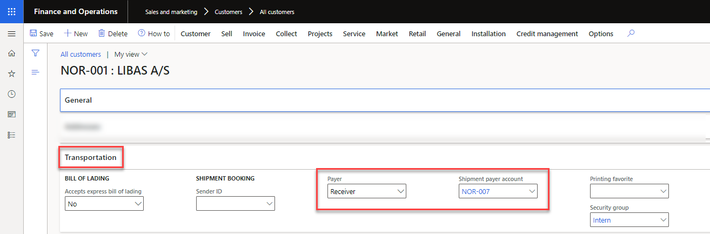The width and height of the screenshot is (710, 234).
Task: Expand the navigation pane hamburger icon
Action: tap(11, 34)
